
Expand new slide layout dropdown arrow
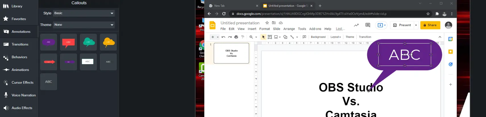tap(218, 37)
